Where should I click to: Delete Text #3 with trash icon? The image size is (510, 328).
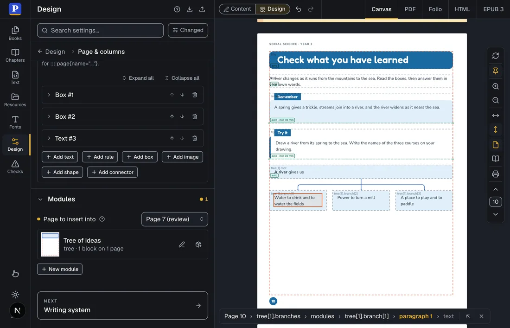click(x=195, y=138)
